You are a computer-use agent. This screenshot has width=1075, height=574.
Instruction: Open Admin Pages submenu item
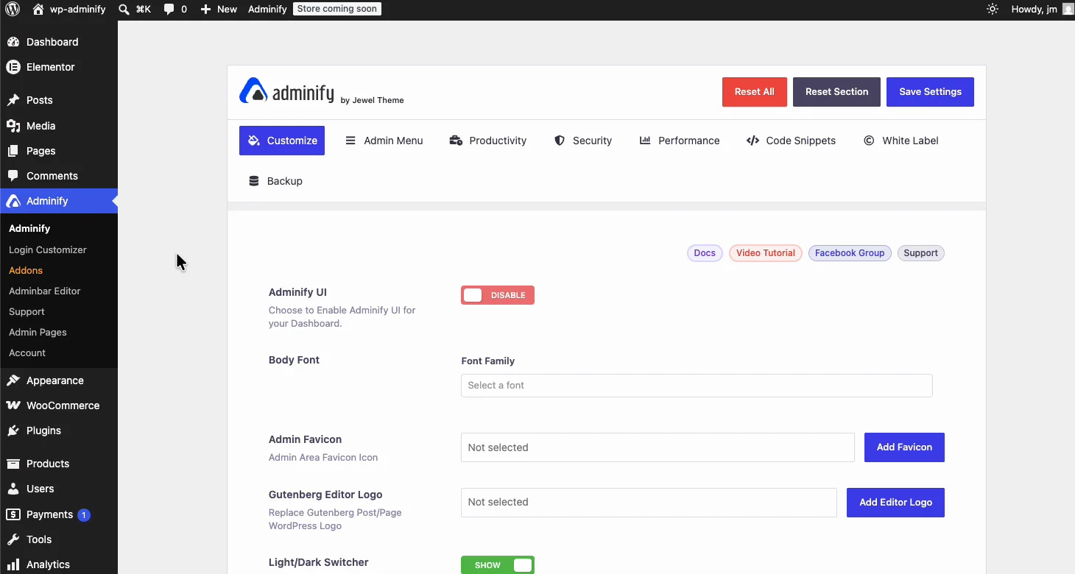(38, 333)
